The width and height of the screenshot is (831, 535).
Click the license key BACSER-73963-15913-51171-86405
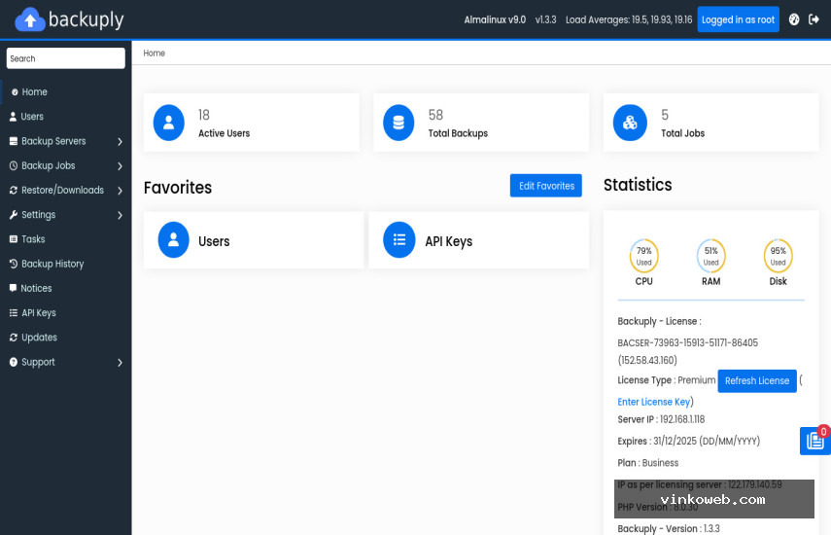(x=687, y=343)
